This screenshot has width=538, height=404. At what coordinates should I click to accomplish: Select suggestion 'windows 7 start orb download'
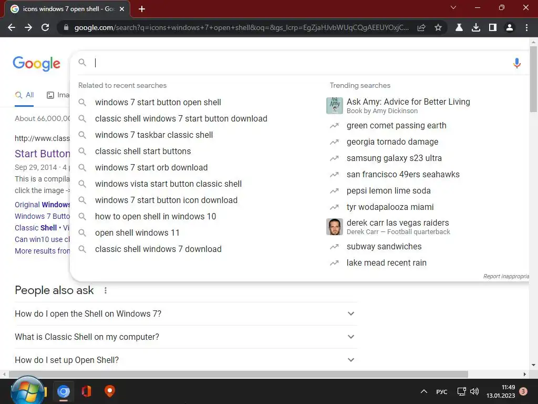(151, 168)
